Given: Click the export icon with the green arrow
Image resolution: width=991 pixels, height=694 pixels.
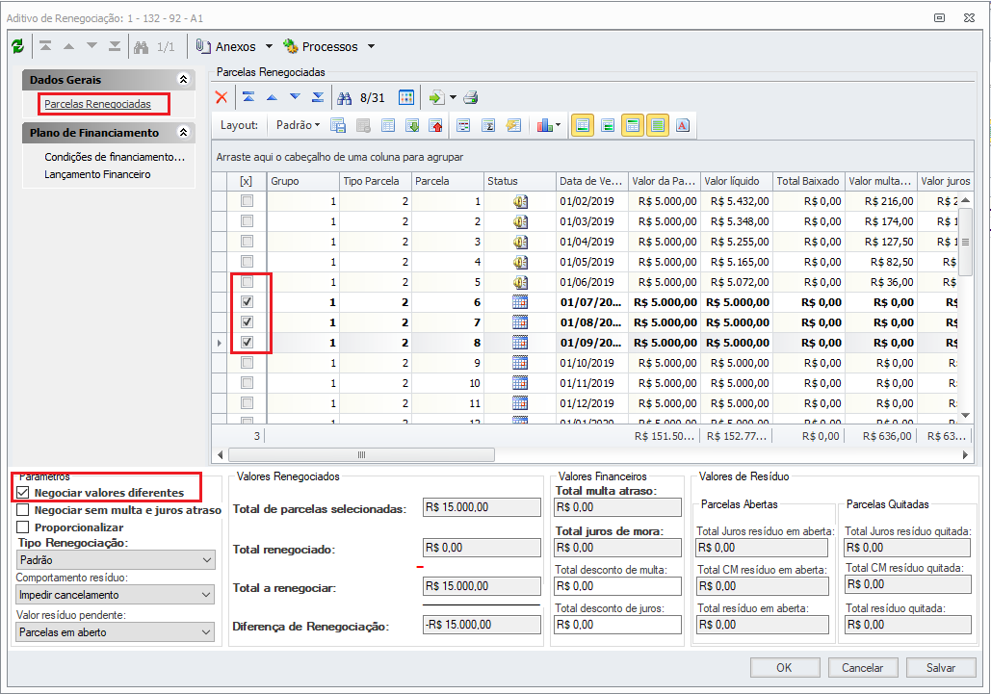Looking at the screenshot, I should [x=436, y=97].
